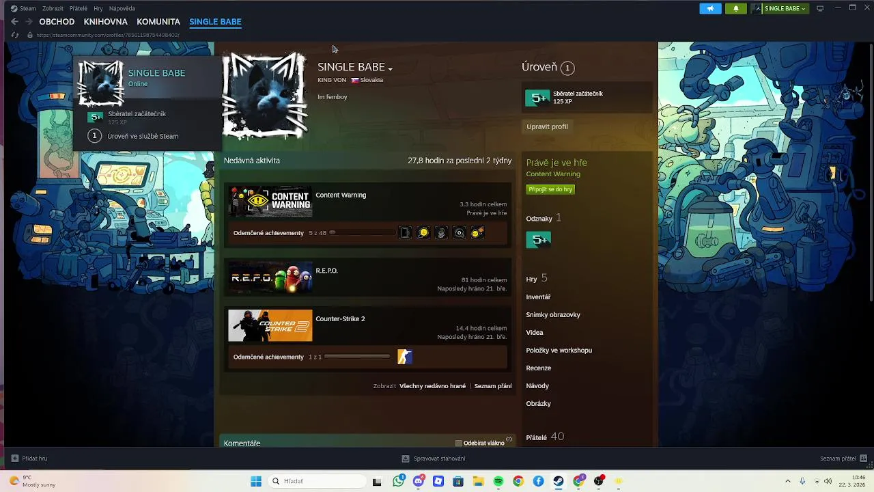Viewport: 874px width, 492px height.
Task: Open WhatsApp from the taskbar
Action: 399,481
